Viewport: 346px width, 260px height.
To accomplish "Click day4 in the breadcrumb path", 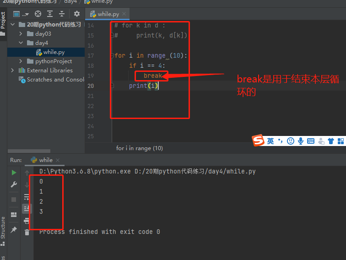I will 70,1.
